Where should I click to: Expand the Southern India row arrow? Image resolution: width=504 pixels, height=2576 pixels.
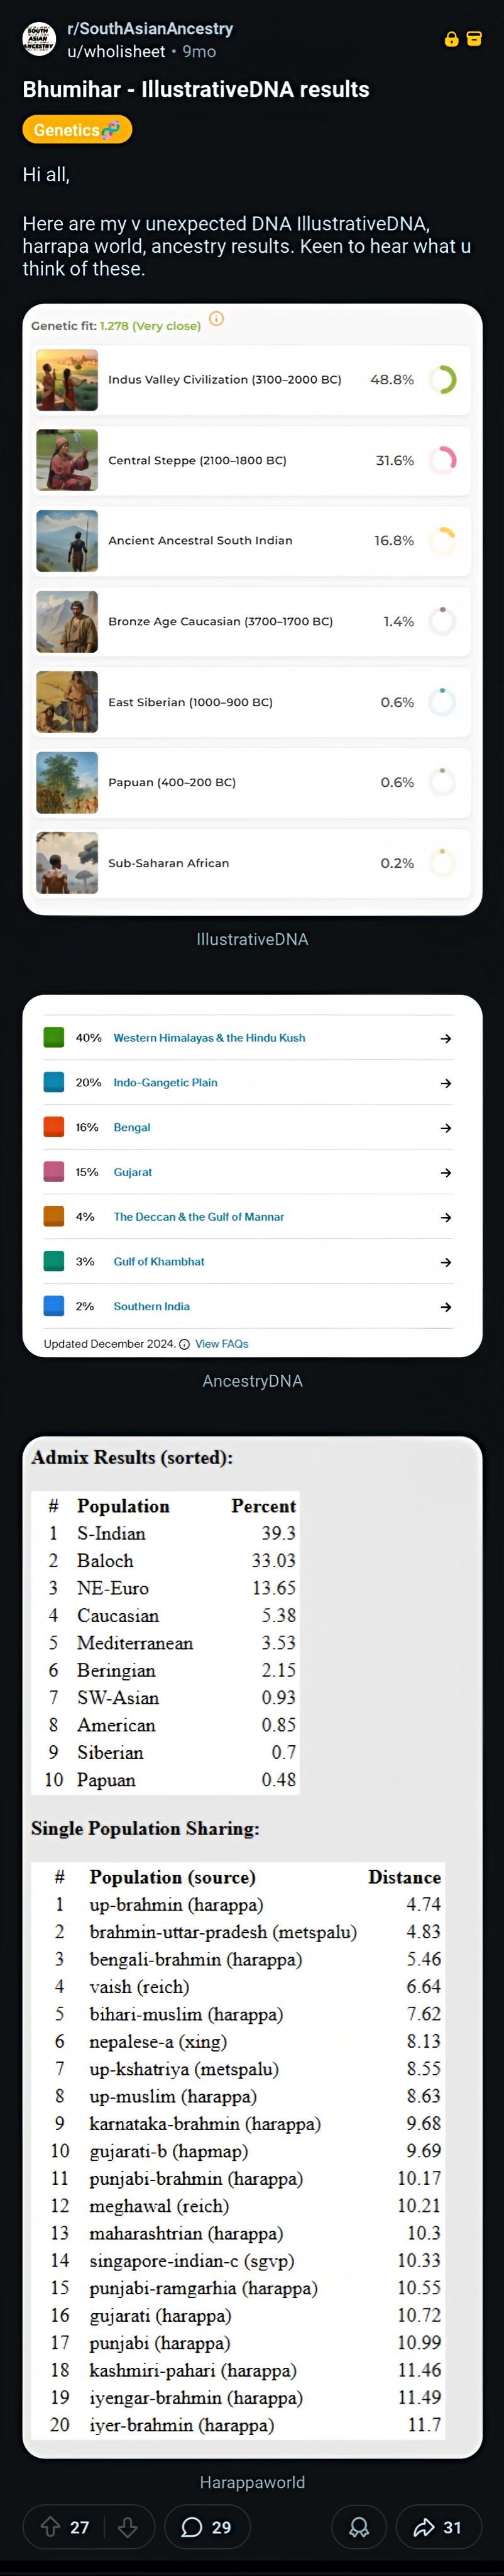pos(446,1307)
